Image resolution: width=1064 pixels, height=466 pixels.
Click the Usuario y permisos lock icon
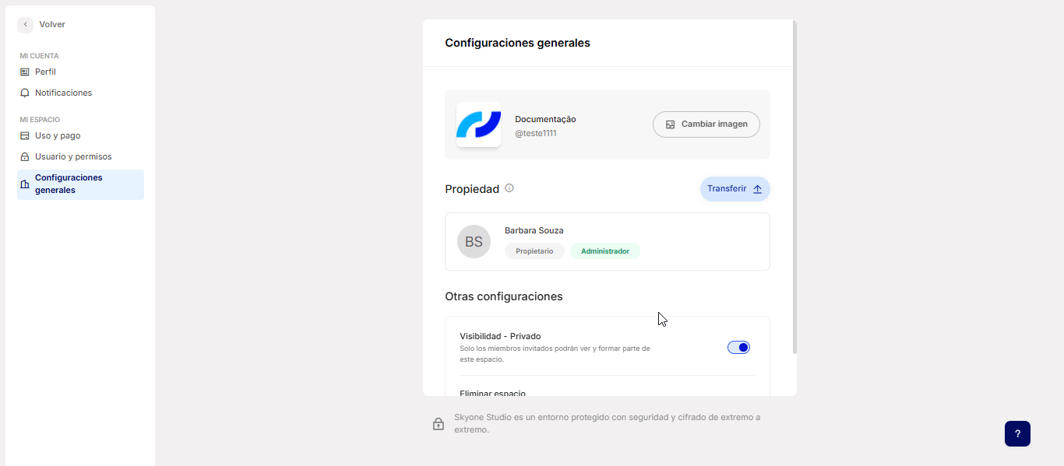tap(24, 157)
